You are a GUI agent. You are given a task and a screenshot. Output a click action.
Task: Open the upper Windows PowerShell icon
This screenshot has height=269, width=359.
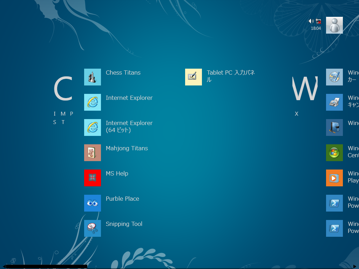334,203
